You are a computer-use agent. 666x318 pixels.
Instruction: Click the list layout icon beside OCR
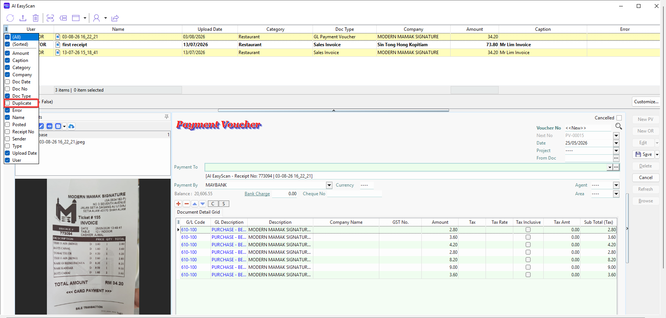point(63,18)
